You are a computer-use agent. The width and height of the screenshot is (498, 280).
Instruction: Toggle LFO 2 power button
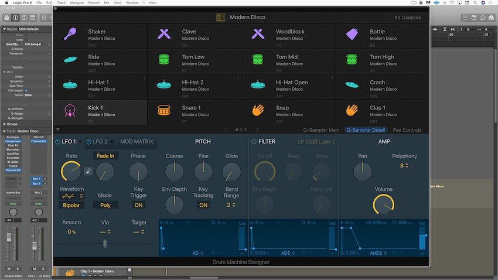click(x=89, y=142)
